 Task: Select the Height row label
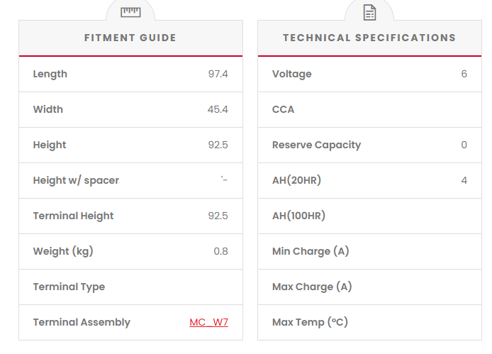coord(50,145)
